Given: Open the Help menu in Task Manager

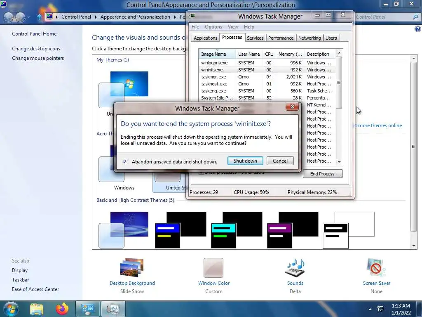Looking at the screenshot, I should point(249,27).
